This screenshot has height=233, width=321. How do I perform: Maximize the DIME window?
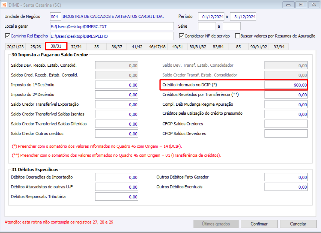pyautogui.click(x=301, y=5)
